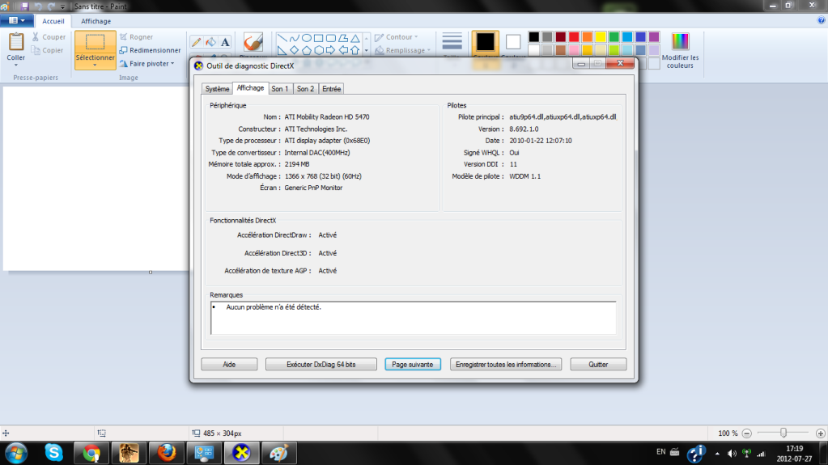Image resolution: width=828 pixels, height=465 pixels.
Task: Expand the Faire pivoter dropdown
Action: [x=172, y=63]
